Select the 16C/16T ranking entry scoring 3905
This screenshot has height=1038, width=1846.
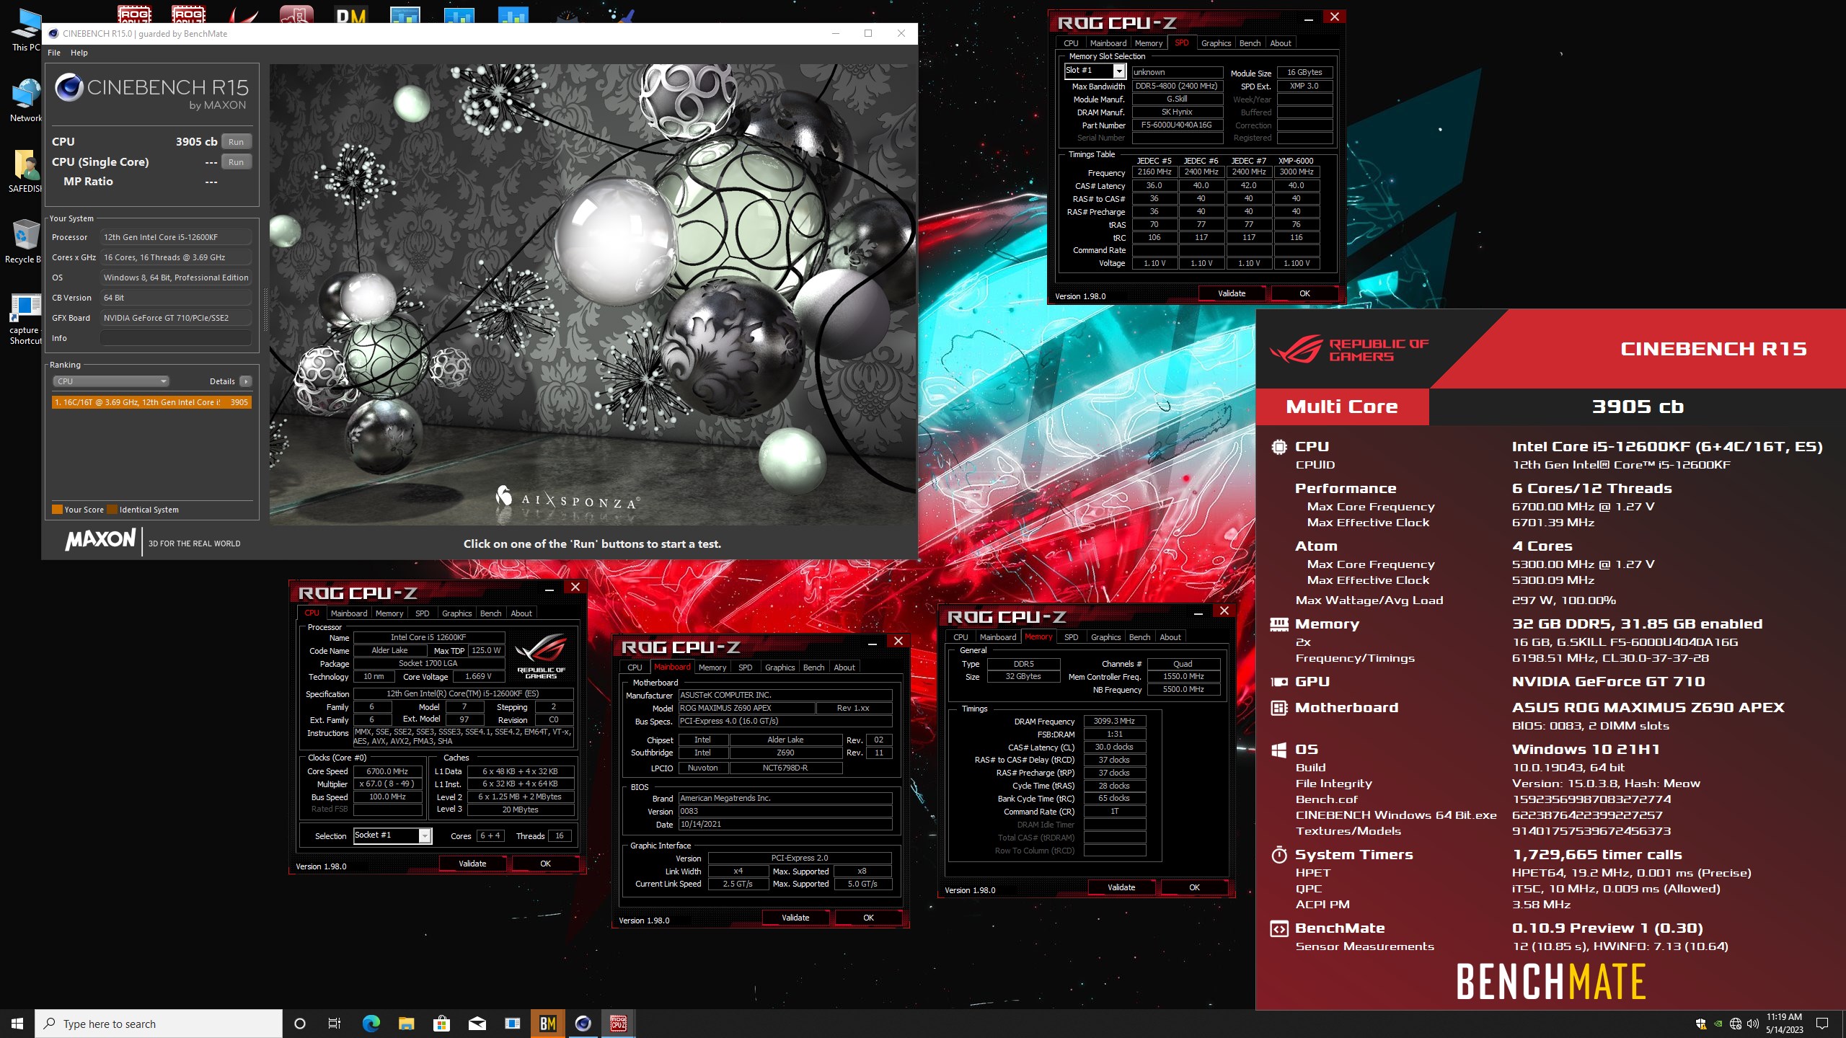pos(151,402)
